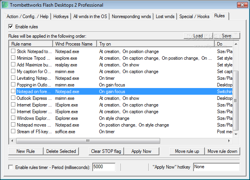
Task: Open the All wnds in the OS tab
Action: click(x=90, y=17)
